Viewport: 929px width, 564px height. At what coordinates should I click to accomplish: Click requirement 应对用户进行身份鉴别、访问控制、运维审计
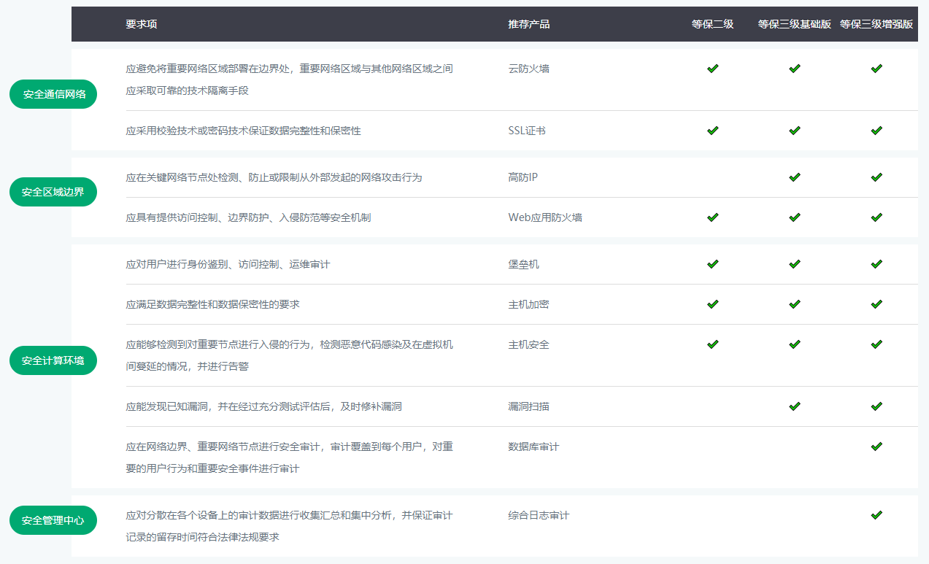click(x=228, y=264)
